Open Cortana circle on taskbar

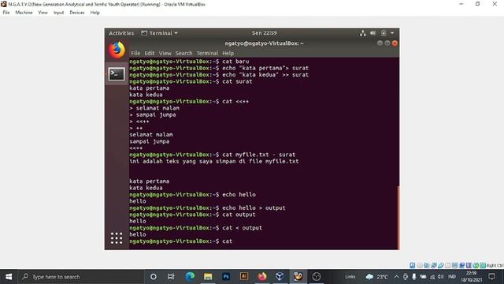(x=154, y=277)
